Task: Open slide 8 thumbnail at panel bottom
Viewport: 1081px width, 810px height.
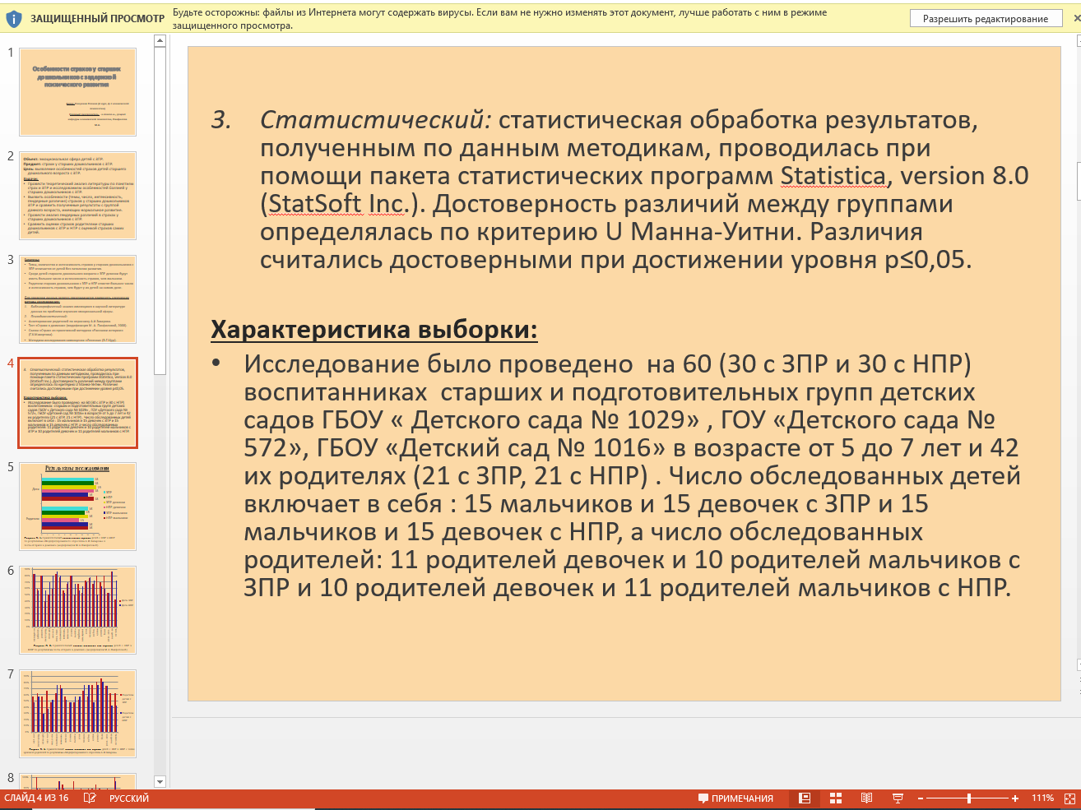Action: point(77,780)
